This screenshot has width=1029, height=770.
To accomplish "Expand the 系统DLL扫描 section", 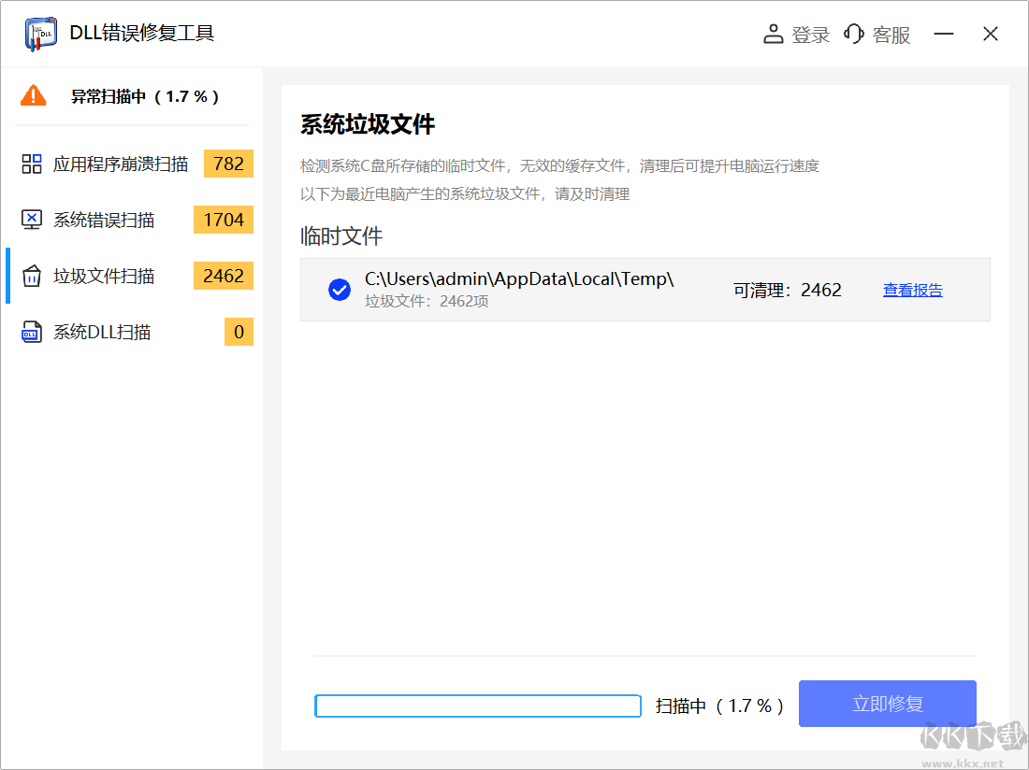I will [103, 332].
